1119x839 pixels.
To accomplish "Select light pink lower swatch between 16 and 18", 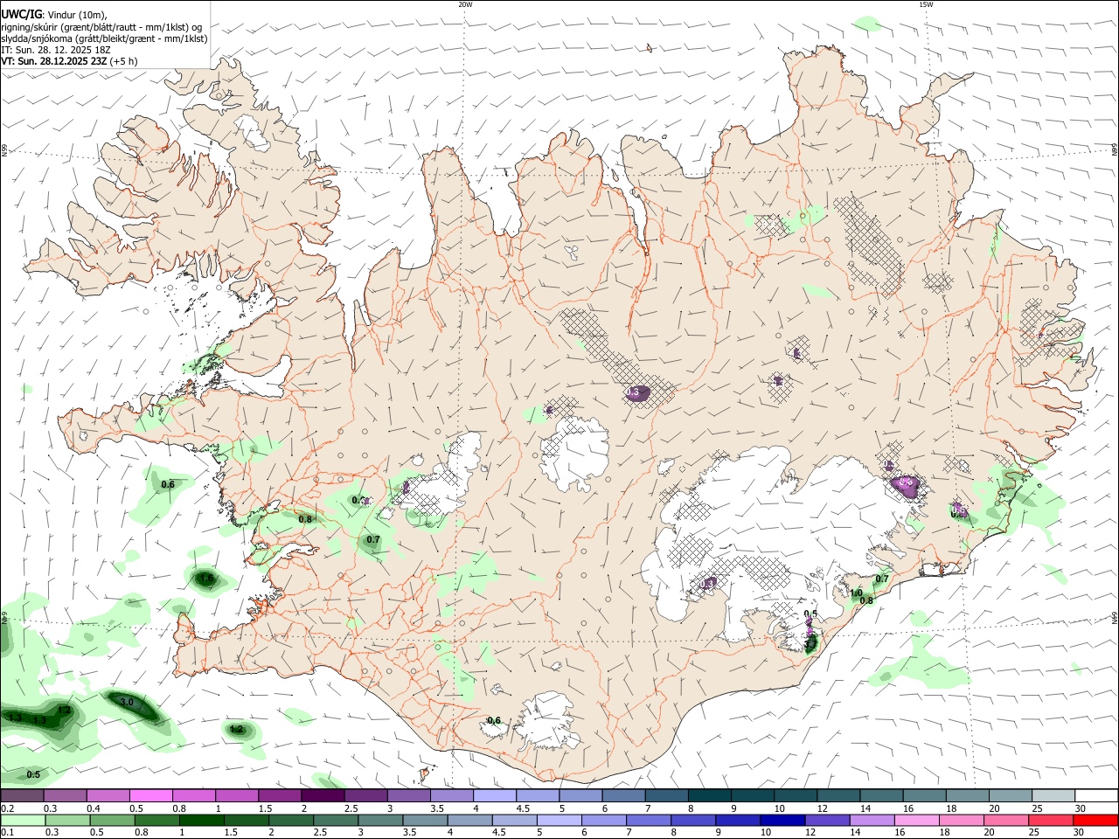I will click(916, 820).
